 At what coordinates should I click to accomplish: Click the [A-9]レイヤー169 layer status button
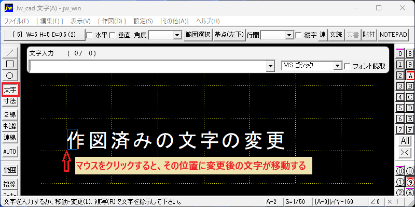pos(339,202)
